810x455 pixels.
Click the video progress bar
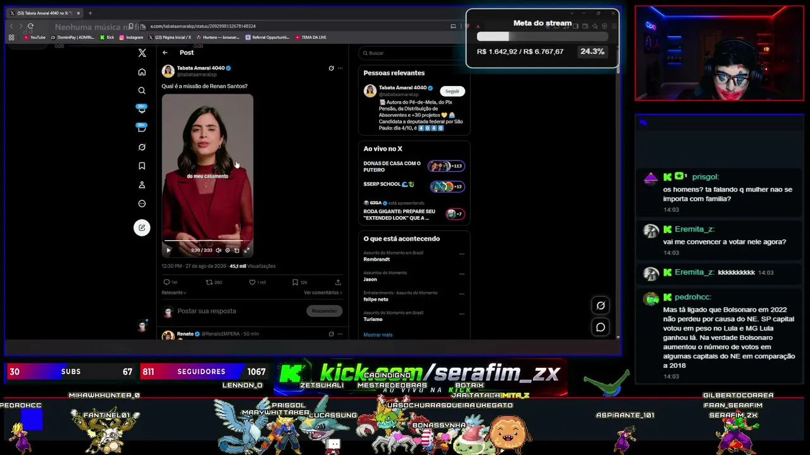click(208, 241)
